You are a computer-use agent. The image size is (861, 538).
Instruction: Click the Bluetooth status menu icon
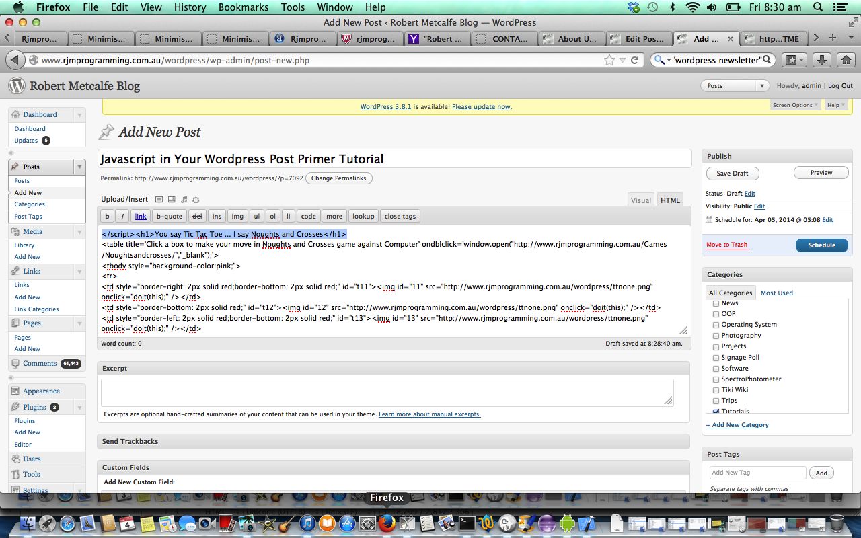pyautogui.click(x=672, y=7)
